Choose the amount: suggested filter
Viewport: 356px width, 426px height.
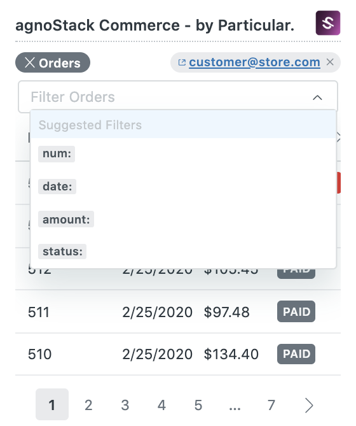[x=66, y=219]
